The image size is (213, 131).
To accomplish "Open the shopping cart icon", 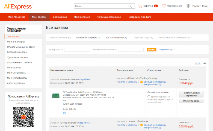I will tap(140, 6).
